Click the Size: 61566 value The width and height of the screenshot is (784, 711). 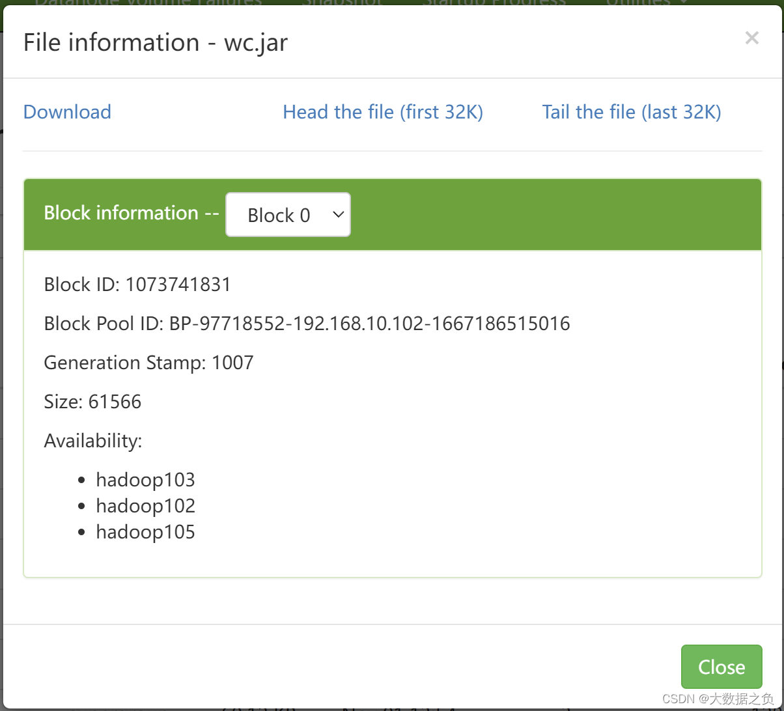[92, 402]
